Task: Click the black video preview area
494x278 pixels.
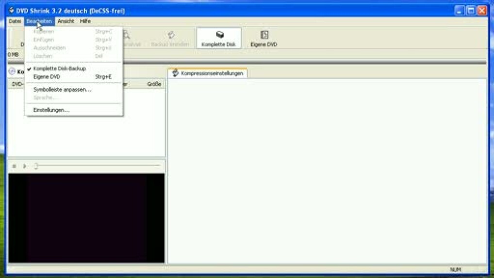Action: point(86,218)
